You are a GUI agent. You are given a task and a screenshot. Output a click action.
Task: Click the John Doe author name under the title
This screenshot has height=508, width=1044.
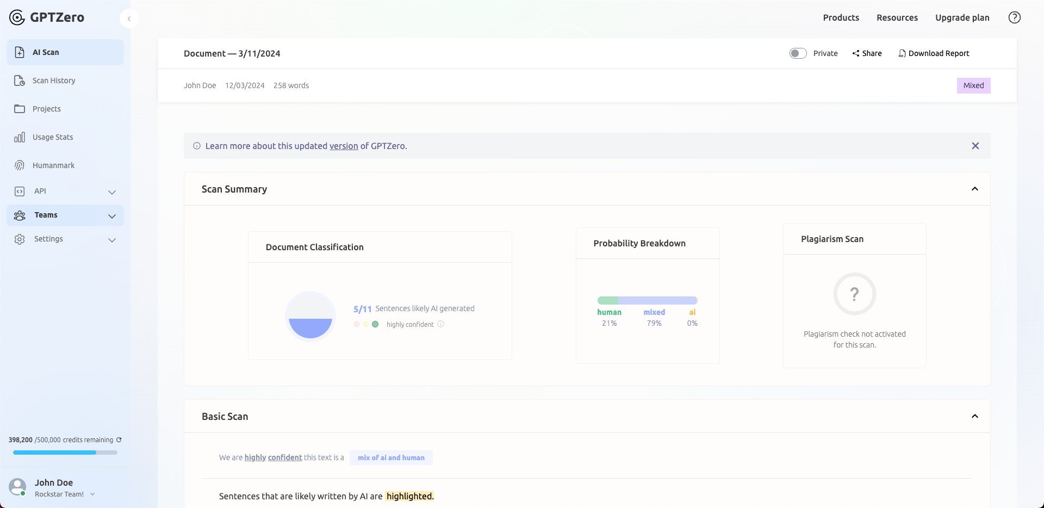[200, 85]
